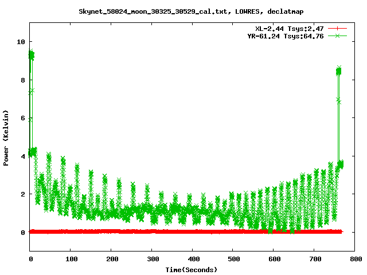
Task: Click the y-axis tick label 8
Action: click(23, 80)
